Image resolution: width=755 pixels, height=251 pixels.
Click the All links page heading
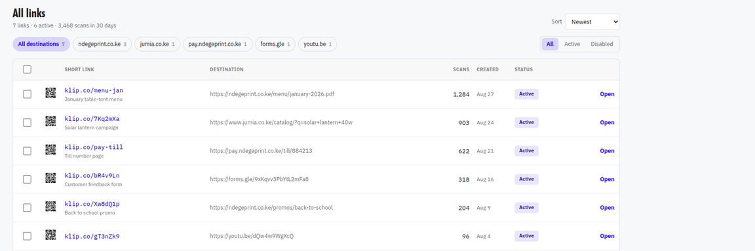tap(29, 14)
